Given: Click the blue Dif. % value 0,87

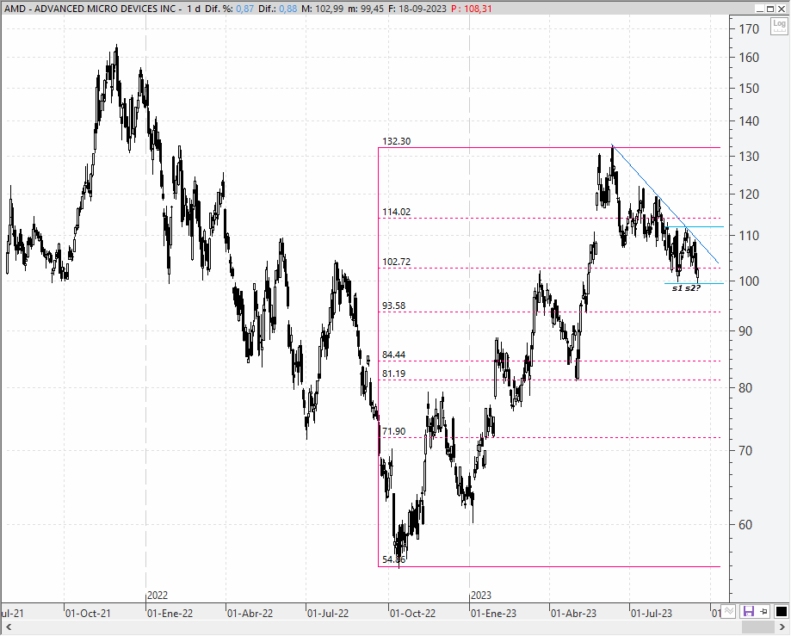Looking at the screenshot, I should [x=244, y=9].
